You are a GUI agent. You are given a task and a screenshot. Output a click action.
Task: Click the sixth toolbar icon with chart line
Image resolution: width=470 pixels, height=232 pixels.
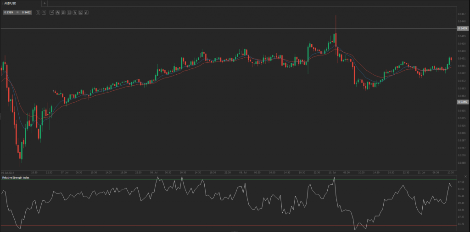tap(69, 12)
